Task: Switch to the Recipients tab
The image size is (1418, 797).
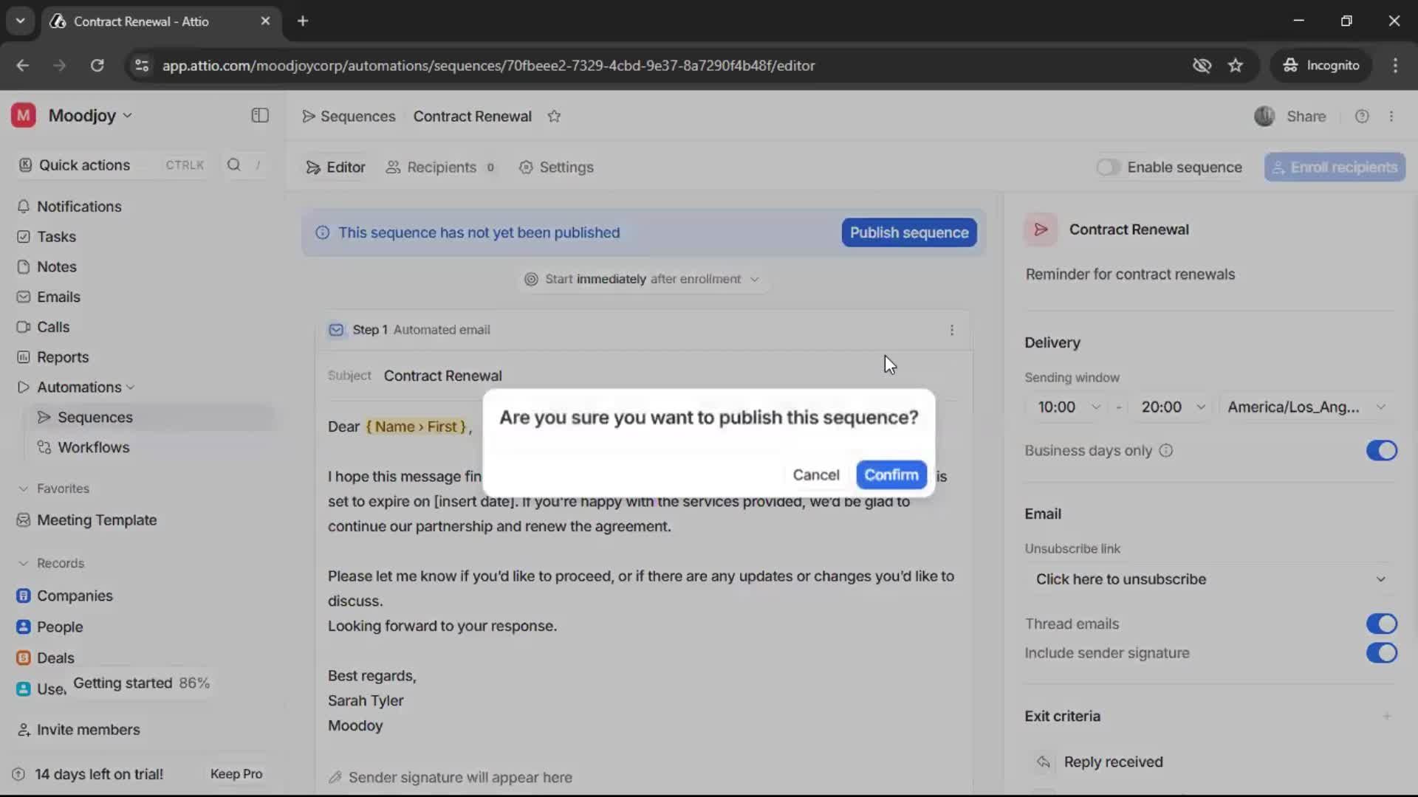Action: (441, 168)
